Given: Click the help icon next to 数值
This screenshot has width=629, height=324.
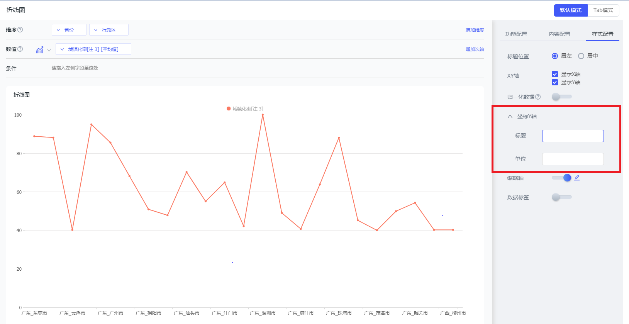Looking at the screenshot, I should tap(20, 49).
